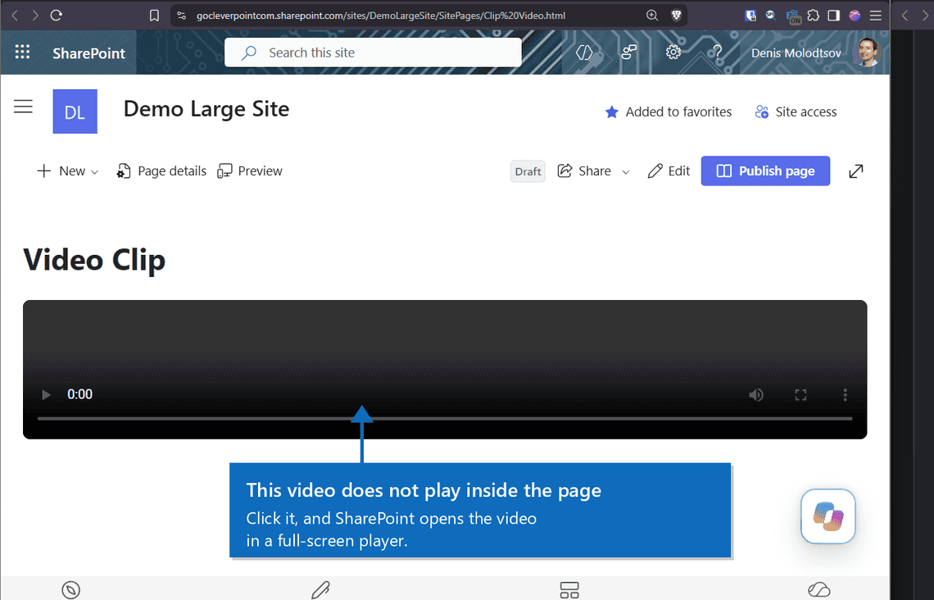
Task: Click the Publish page button
Action: click(765, 171)
